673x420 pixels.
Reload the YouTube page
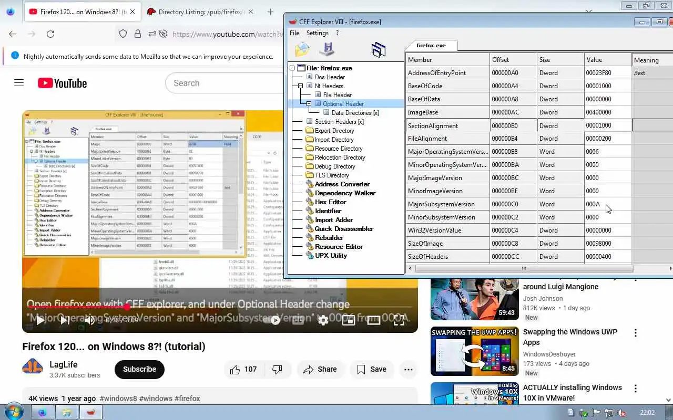tap(50, 34)
